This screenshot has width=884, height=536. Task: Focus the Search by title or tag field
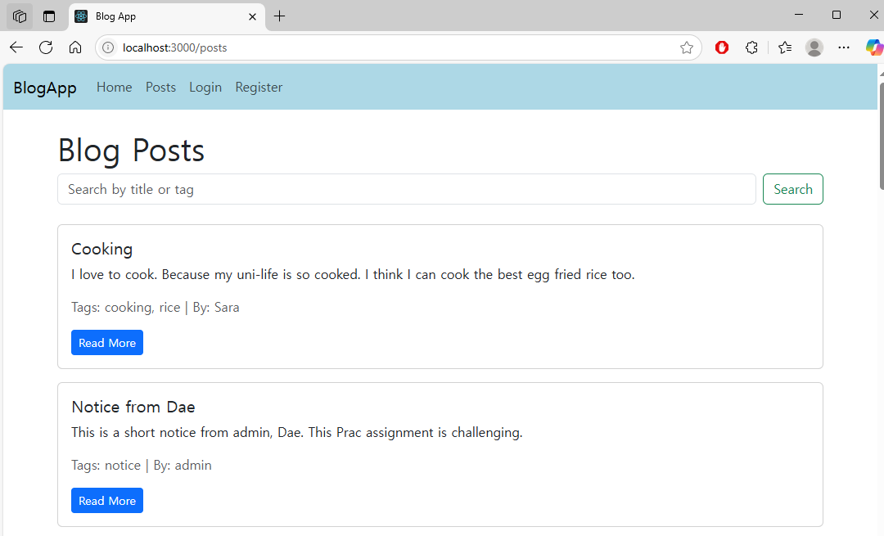tap(406, 189)
